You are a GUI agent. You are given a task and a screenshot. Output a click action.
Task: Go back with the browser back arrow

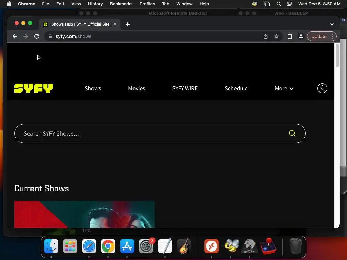pos(15,36)
